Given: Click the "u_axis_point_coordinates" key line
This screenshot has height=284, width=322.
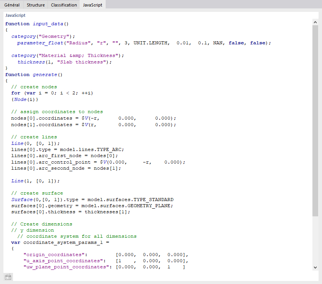Looking at the screenshot, I should tap(106, 261).
